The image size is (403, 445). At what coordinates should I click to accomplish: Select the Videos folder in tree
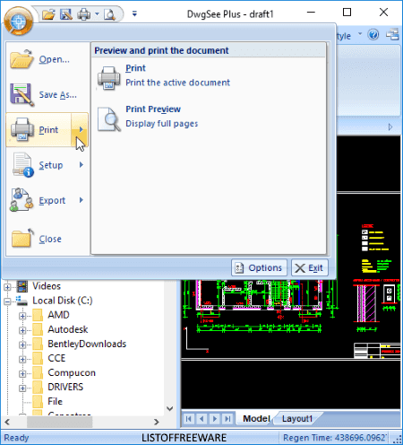[x=47, y=286]
